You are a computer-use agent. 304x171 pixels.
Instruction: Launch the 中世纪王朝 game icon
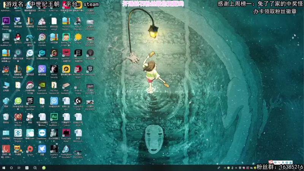click(90, 53)
